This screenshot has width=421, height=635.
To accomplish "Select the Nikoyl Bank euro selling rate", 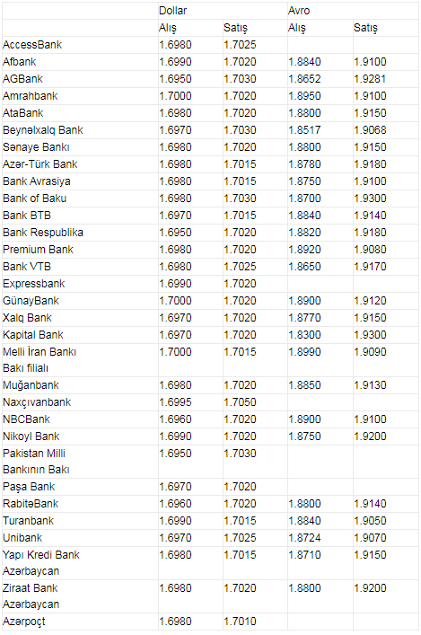I will [x=370, y=437].
